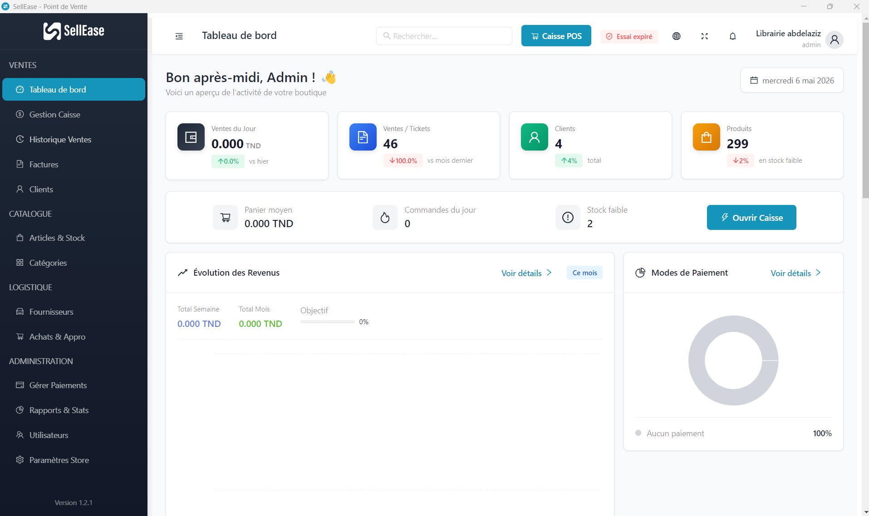Viewport: 869px width, 516px height.
Task: Open Voir détails for Évolution des Revenus
Action: click(x=526, y=273)
